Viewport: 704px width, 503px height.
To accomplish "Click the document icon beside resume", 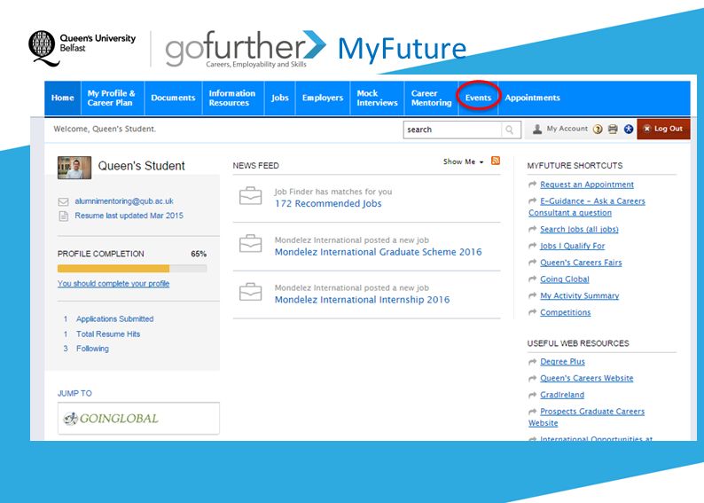I will coord(64,216).
